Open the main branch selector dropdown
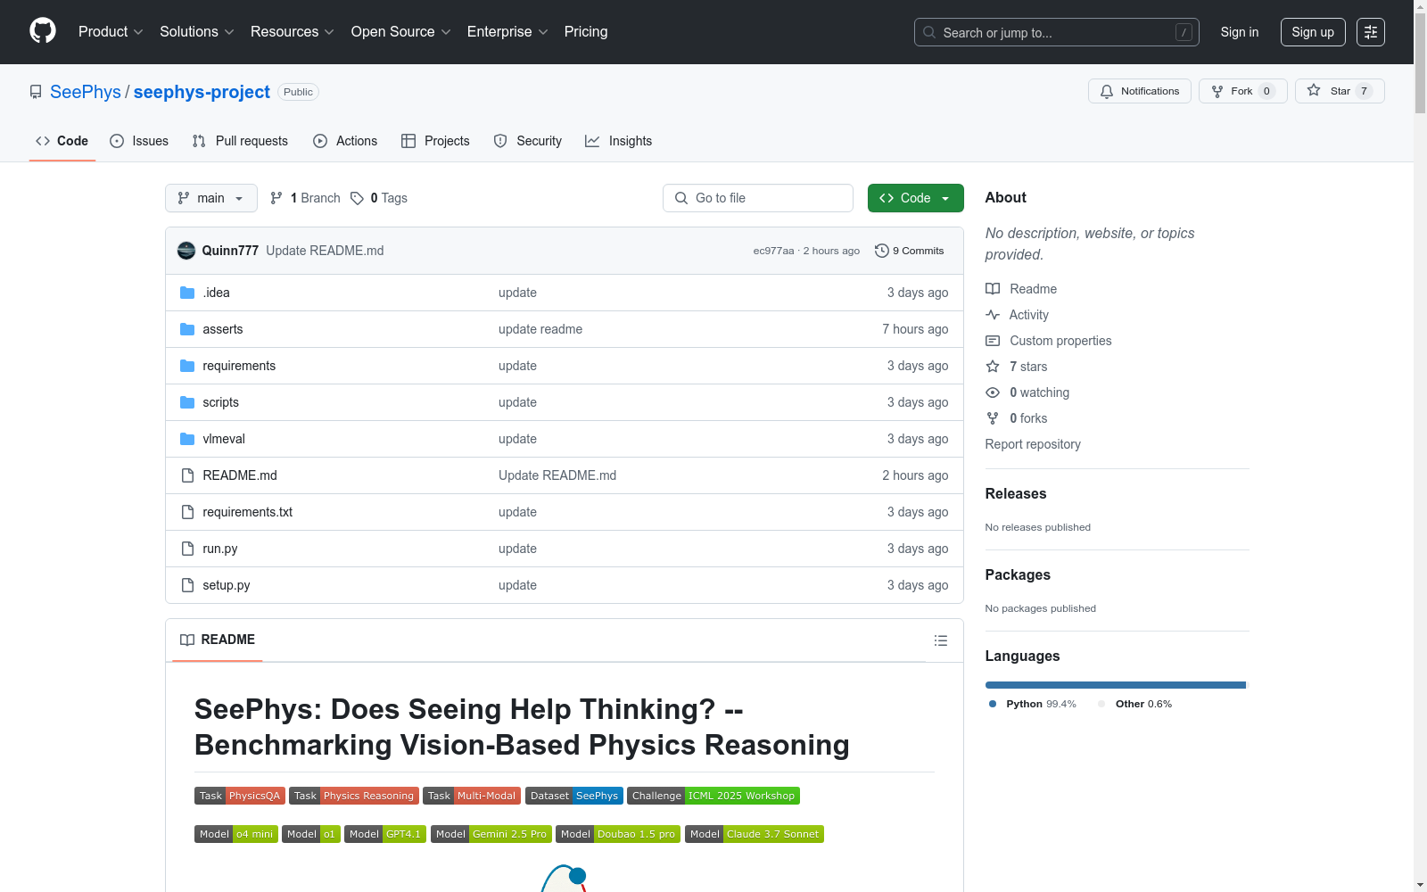Screen dimensions: 1427x892 (211, 198)
